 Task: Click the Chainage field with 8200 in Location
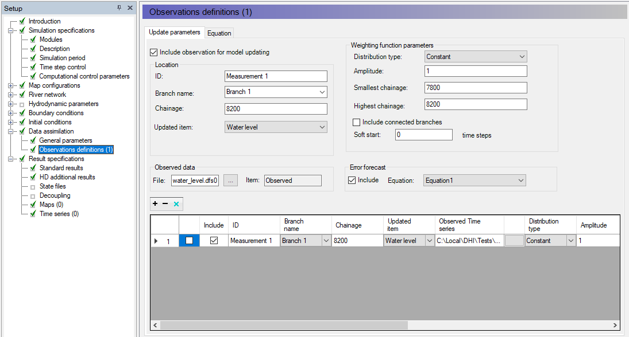(276, 109)
